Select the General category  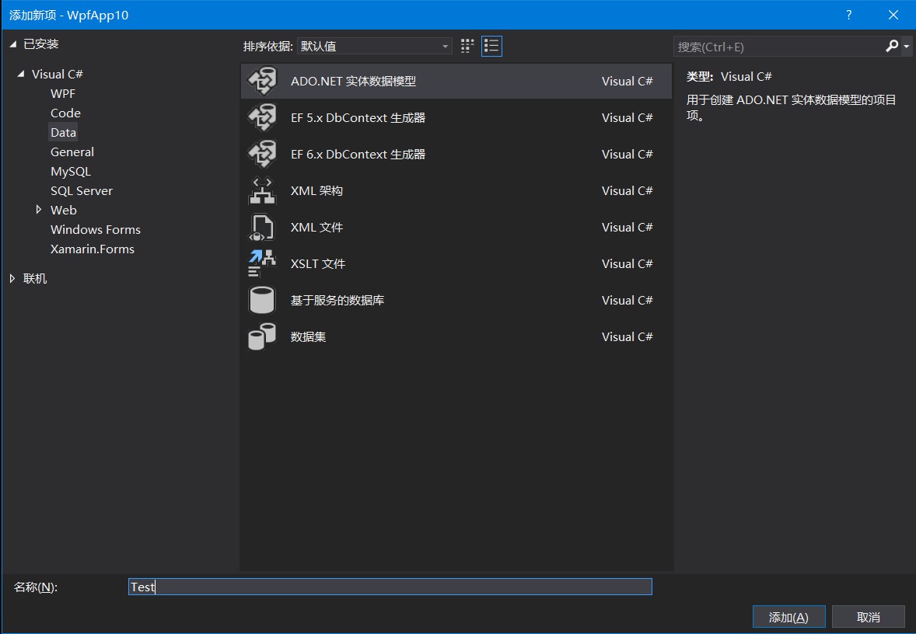click(72, 152)
